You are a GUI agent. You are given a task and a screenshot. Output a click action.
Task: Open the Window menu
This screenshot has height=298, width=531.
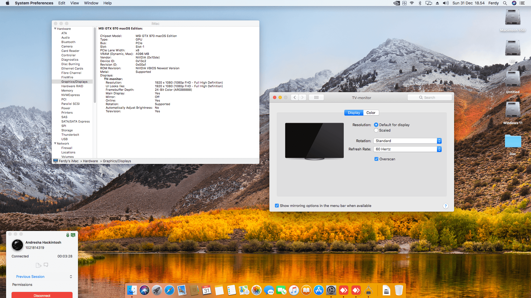click(91, 3)
